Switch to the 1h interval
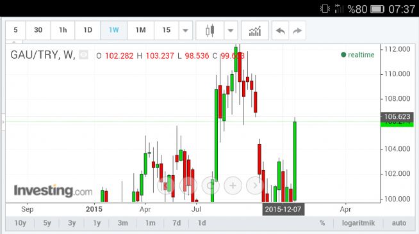Screen dimensions: 419x234 (63, 30)
